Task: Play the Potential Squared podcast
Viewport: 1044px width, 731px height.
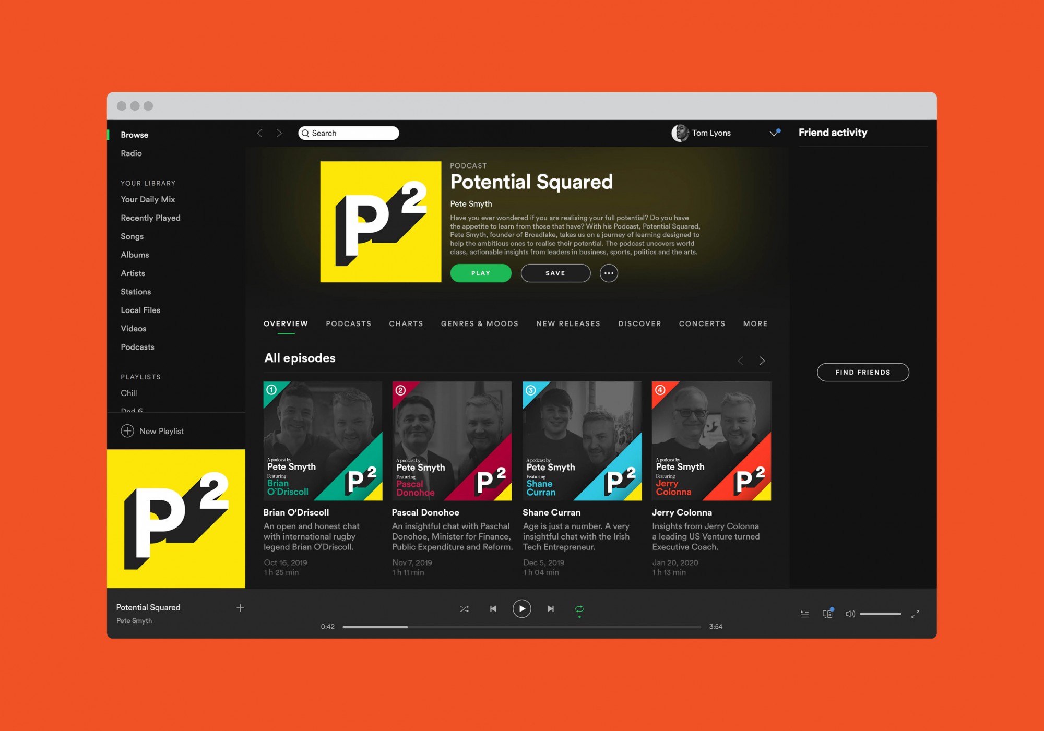Action: coord(481,273)
